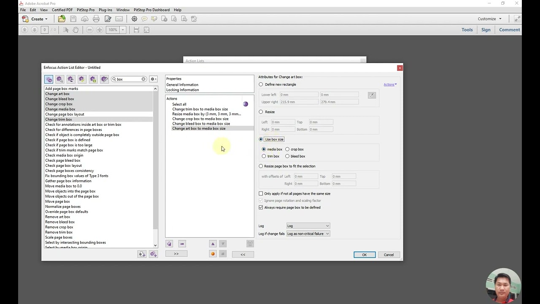540x304 pixels.
Task: Open the zoom percentage dropdown arrow
Action: click(123, 30)
